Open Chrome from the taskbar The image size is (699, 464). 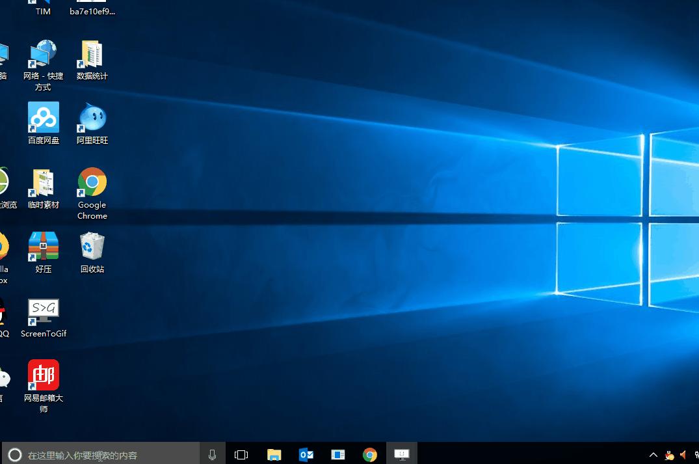click(x=369, y=454)
